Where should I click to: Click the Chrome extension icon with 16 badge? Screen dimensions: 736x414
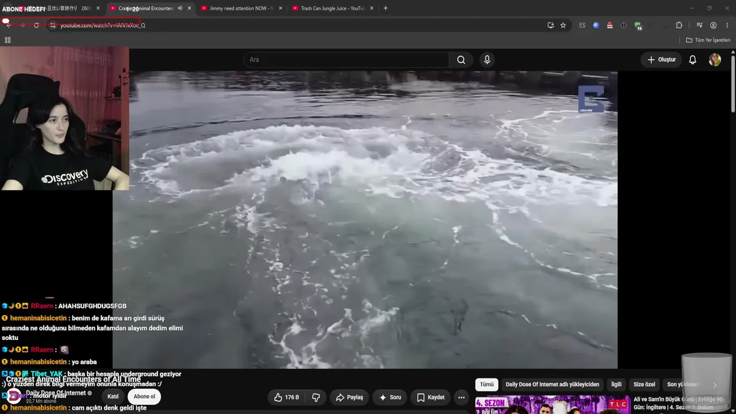[x=638, y=26]
